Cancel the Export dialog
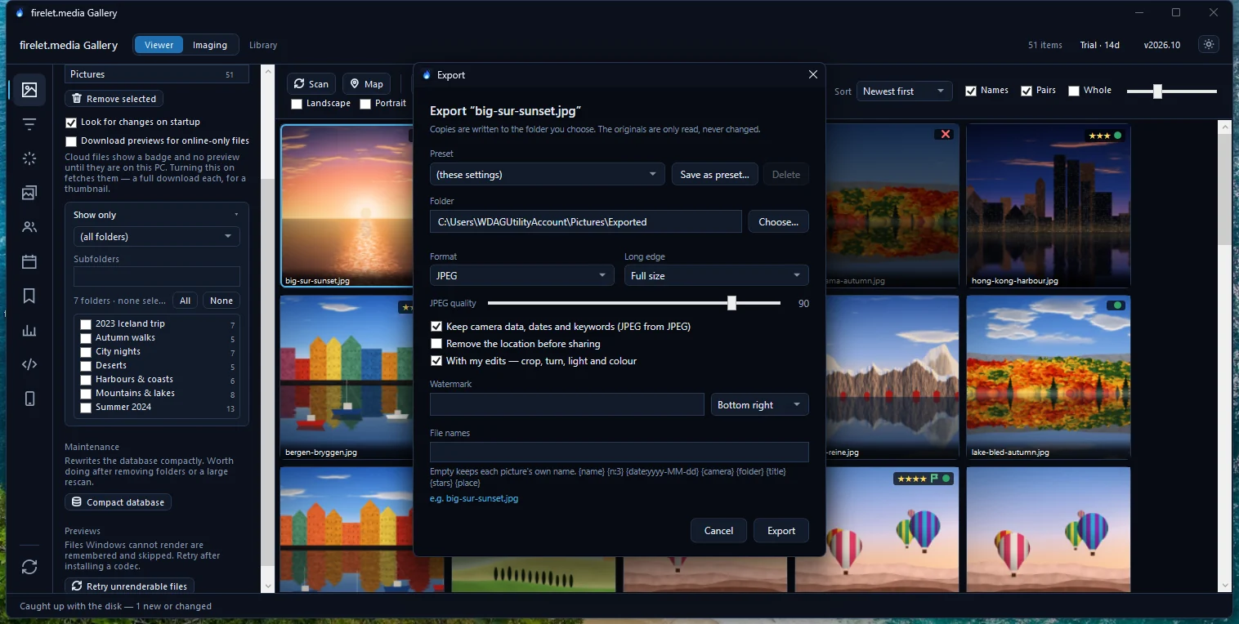This screenshot has height=624, width=1239. coord(718,530)
